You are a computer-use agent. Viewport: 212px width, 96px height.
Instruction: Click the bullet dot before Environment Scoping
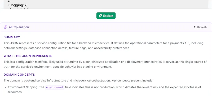6,87
